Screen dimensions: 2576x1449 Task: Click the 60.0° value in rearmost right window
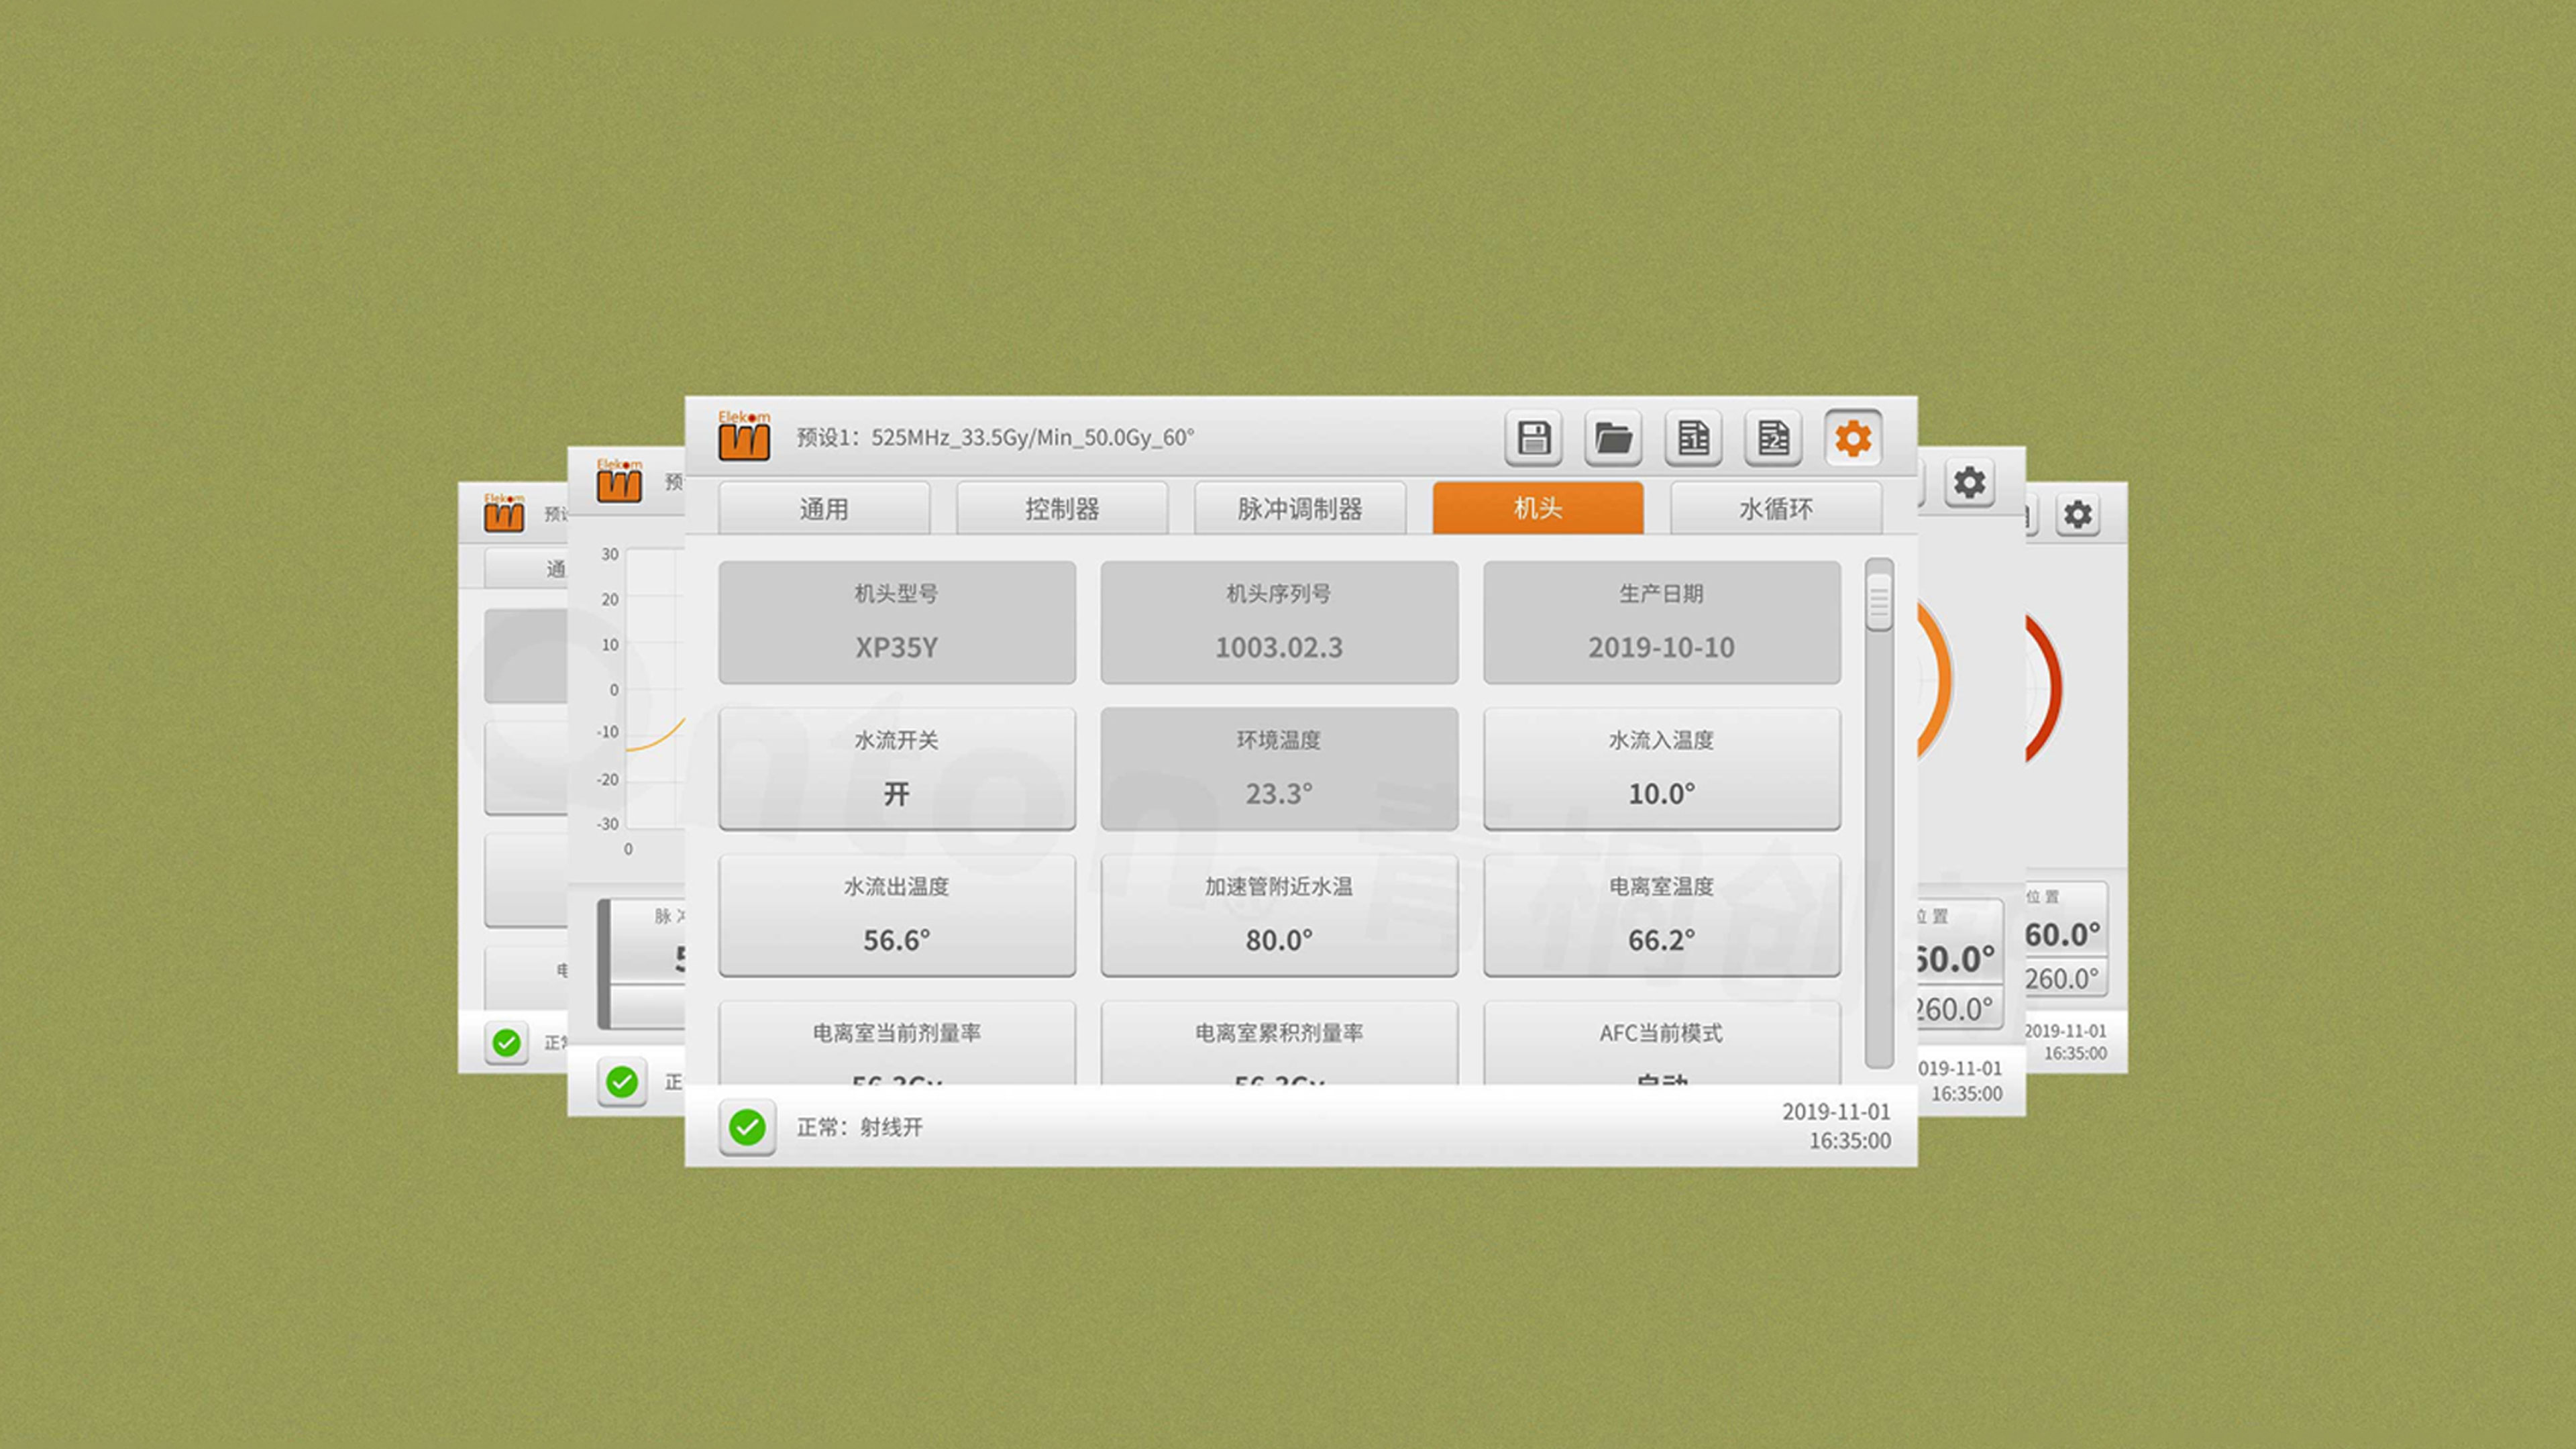(2063, 935)
